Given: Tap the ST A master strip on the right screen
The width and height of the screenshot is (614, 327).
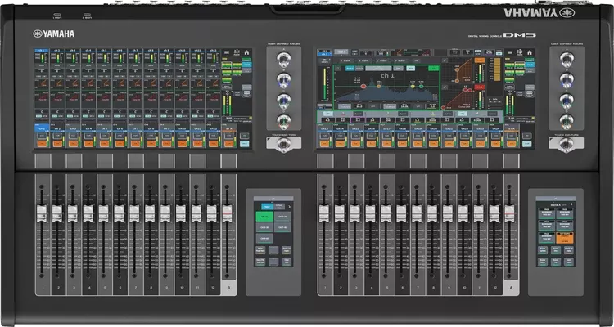Looking at the screenshot, I should 512,136.
